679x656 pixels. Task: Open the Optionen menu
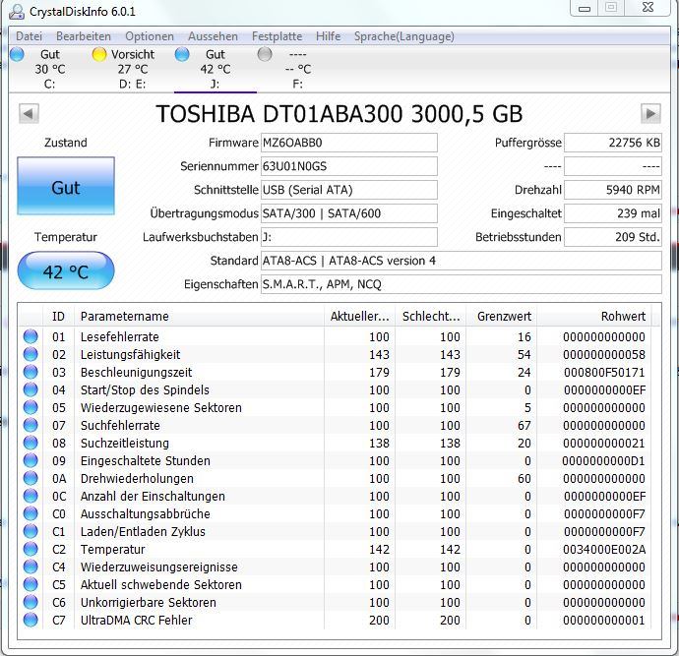point(150,36)
